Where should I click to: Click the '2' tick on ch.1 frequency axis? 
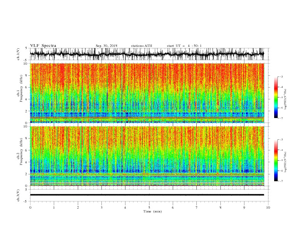pyautogui.click(x=26, y=111)
